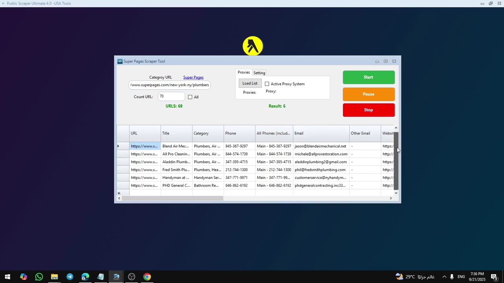
Task: Sort by the Other Email column header
Action: click(365, 133)
